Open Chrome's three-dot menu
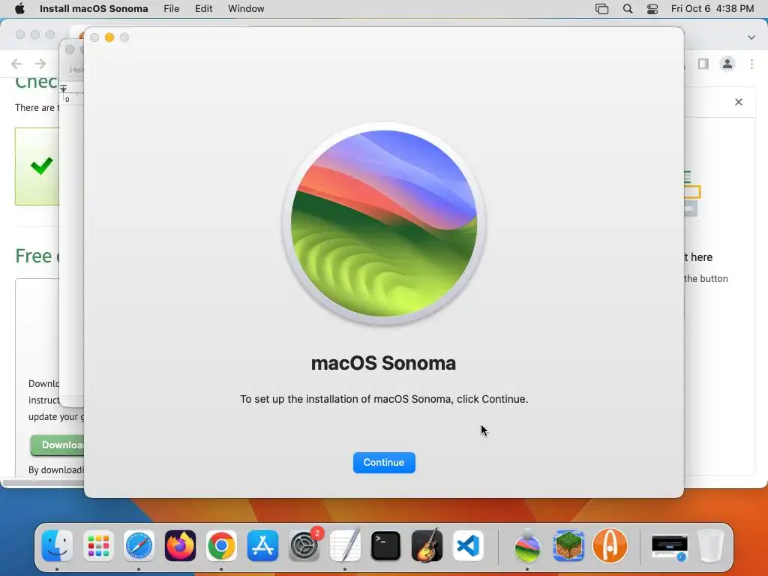The image size is (768, 576). click(x=751, y=64)
